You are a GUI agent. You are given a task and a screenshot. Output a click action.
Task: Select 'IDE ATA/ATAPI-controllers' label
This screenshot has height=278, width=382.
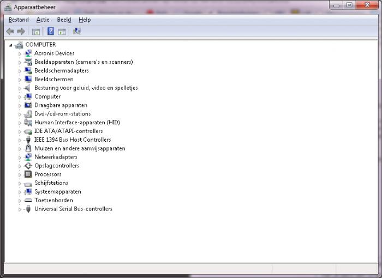(x=68, y=131)
